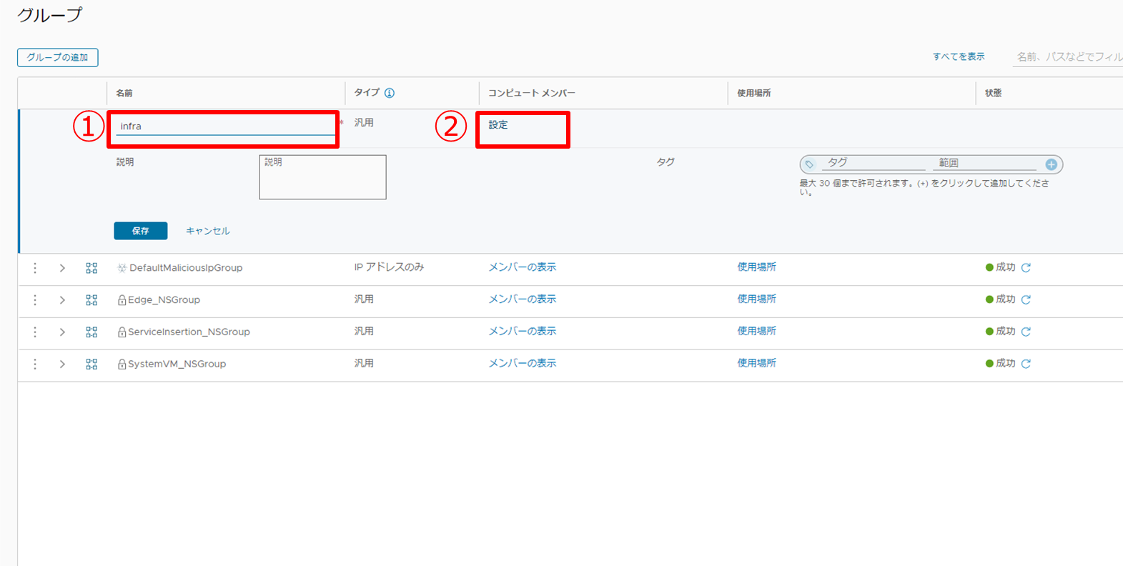Click グループの追加 button

point(57,57)
